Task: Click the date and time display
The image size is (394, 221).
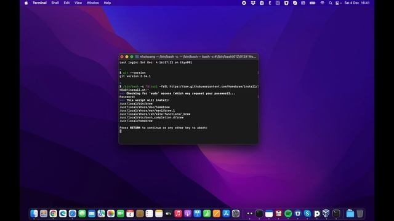Action: tap(357, 3)
